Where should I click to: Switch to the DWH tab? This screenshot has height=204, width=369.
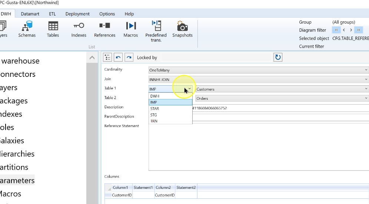point(6,14)
